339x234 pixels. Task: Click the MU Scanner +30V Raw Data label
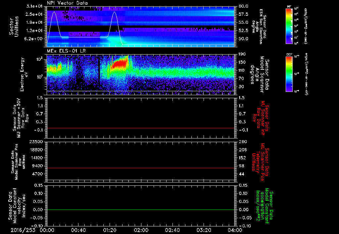tap(21, 118)
